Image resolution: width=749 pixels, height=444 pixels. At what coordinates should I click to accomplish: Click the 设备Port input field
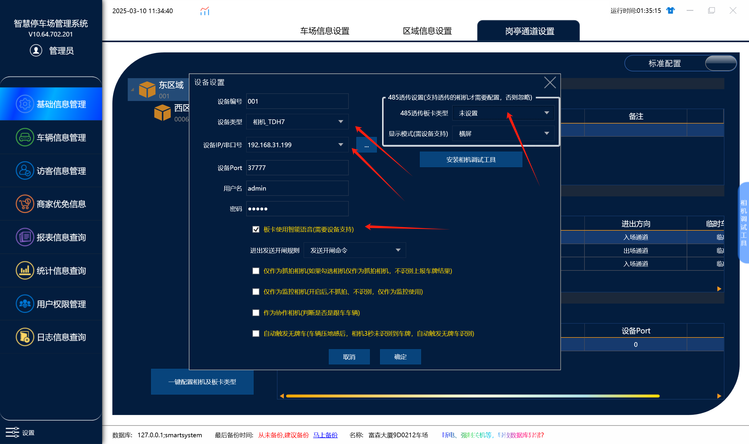297,168
